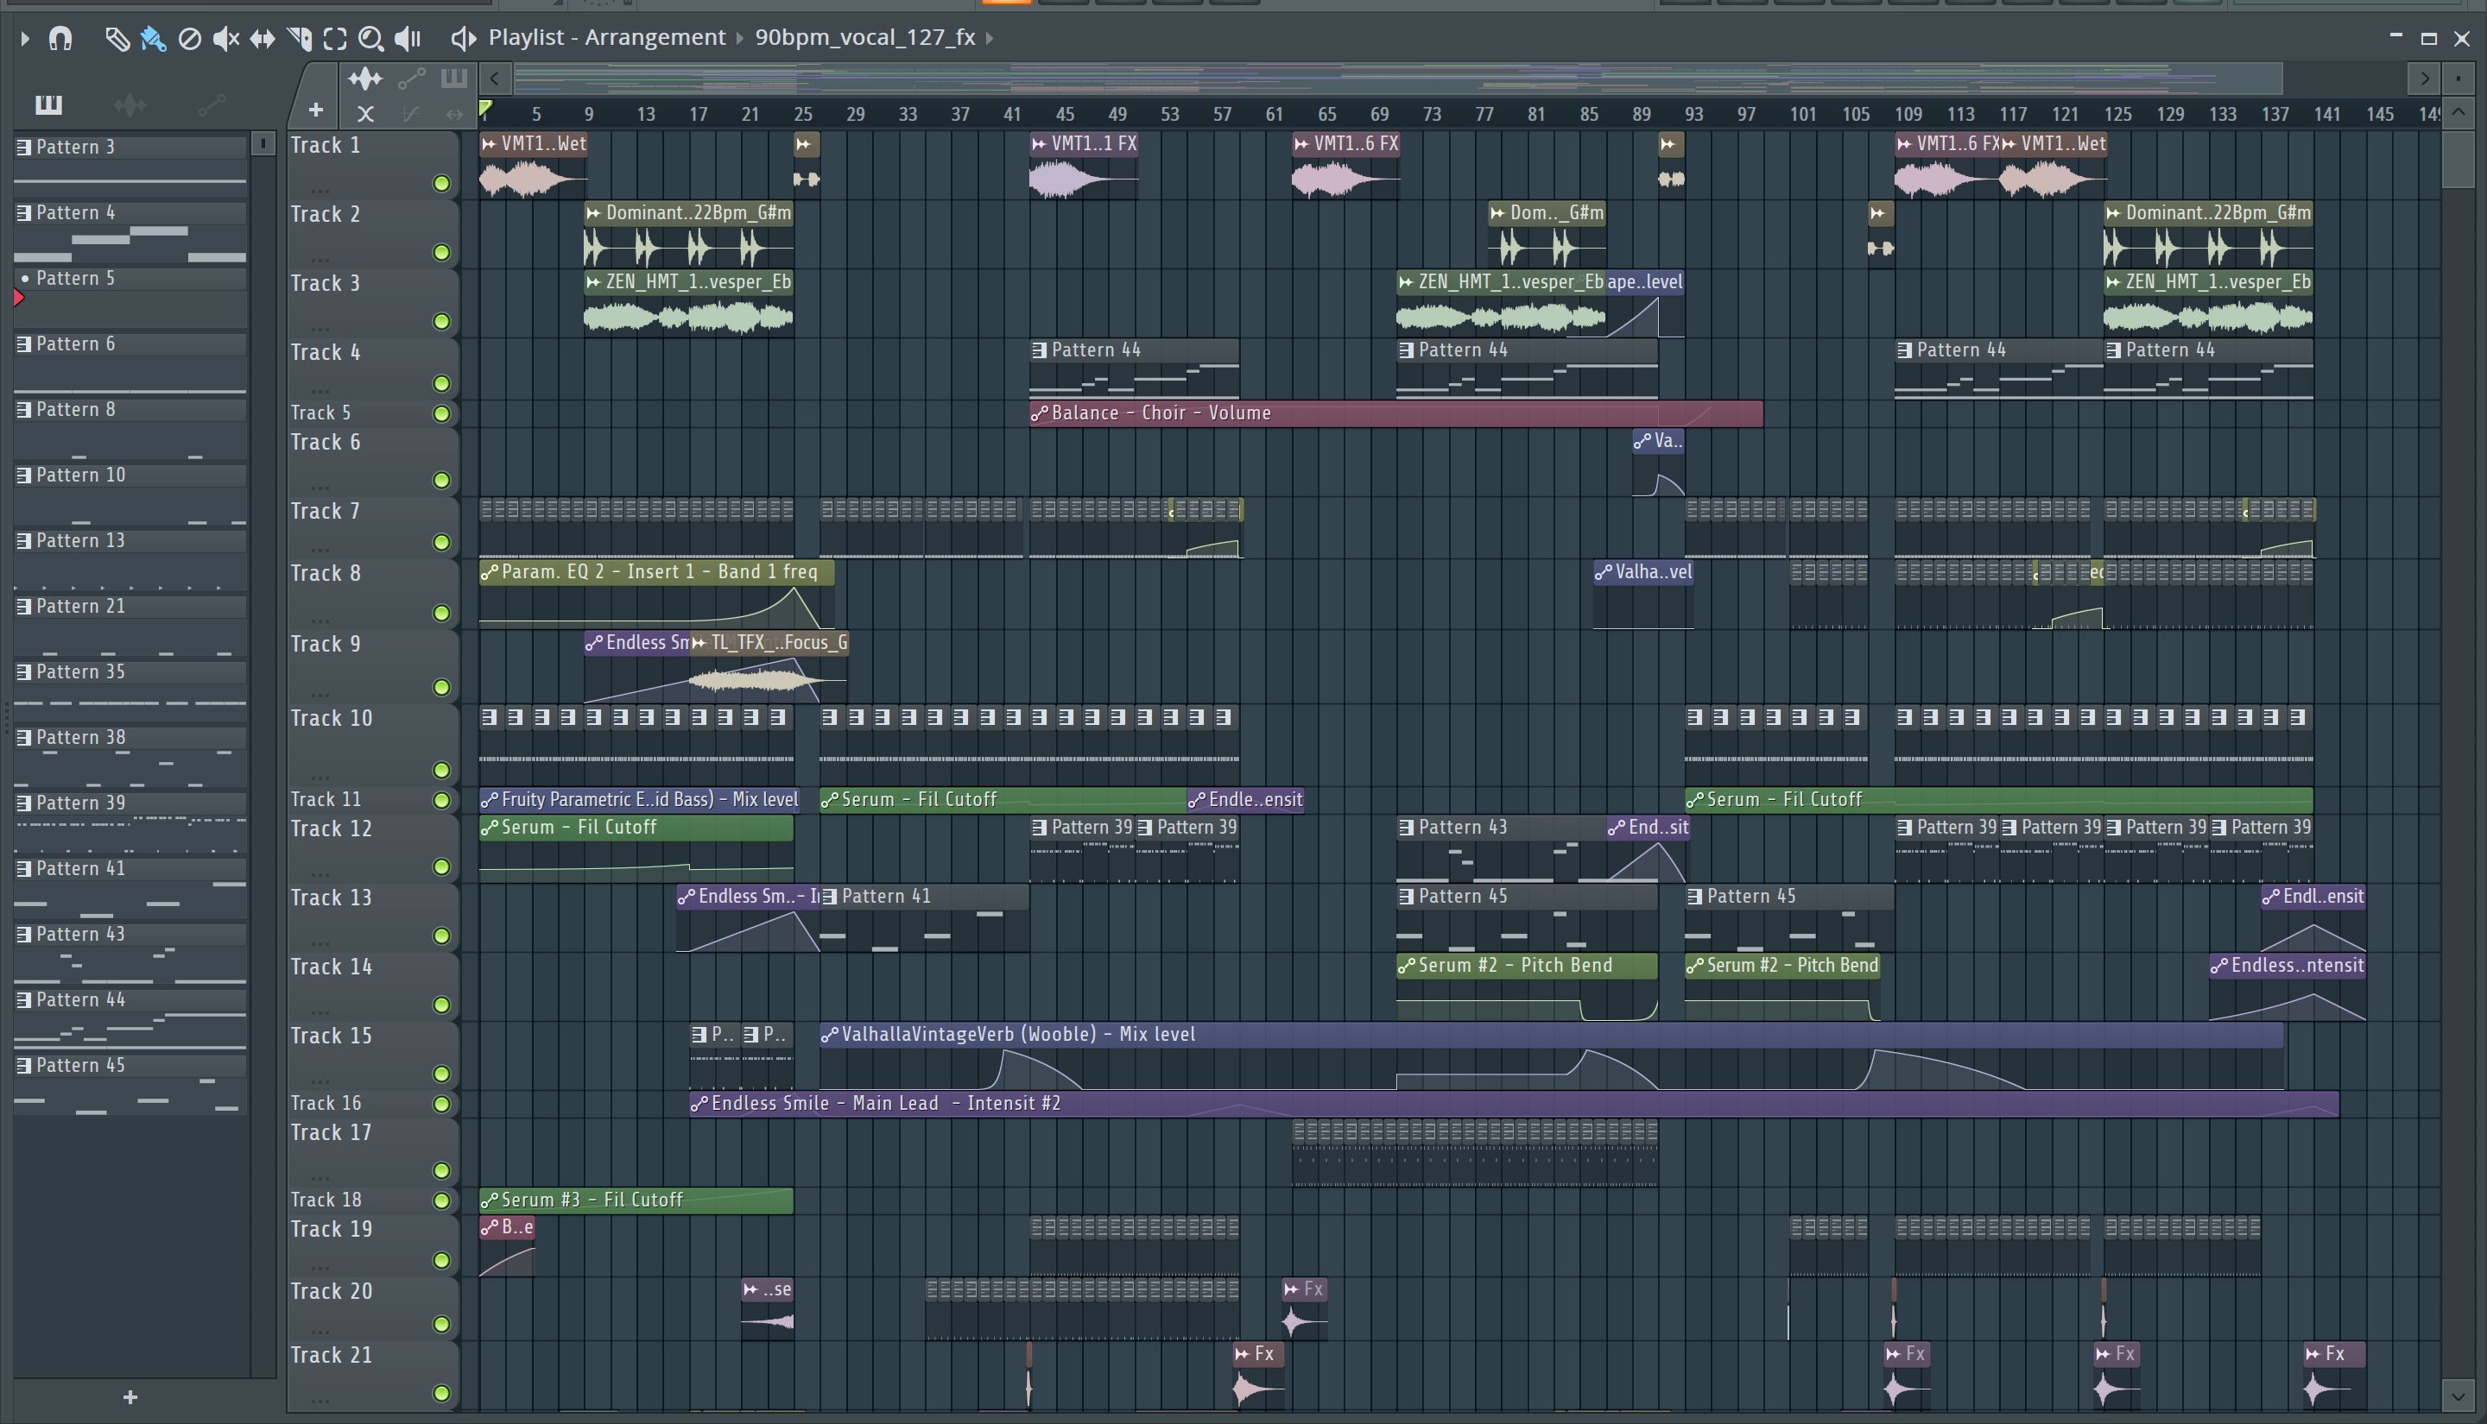Select the Paint brush tool
2487x1424 pixels.
point(153,38)
